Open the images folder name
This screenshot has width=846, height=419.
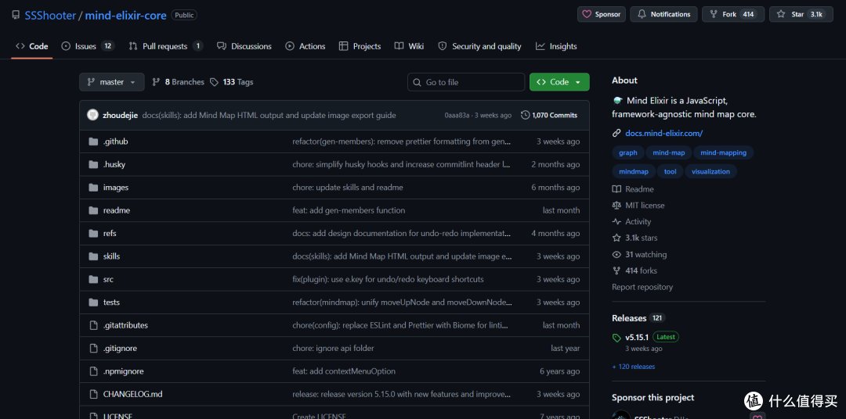(x=115, y=188)
